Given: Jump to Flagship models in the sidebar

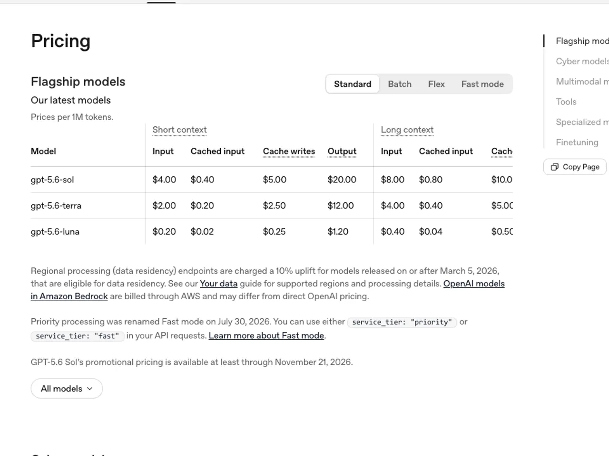Looking at the screenshot, I should 582,41.
